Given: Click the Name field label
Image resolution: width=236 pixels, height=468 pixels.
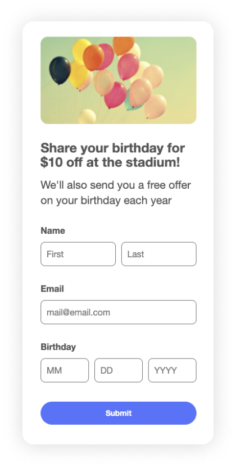Looking at the screenshot, I should [53, 231].
